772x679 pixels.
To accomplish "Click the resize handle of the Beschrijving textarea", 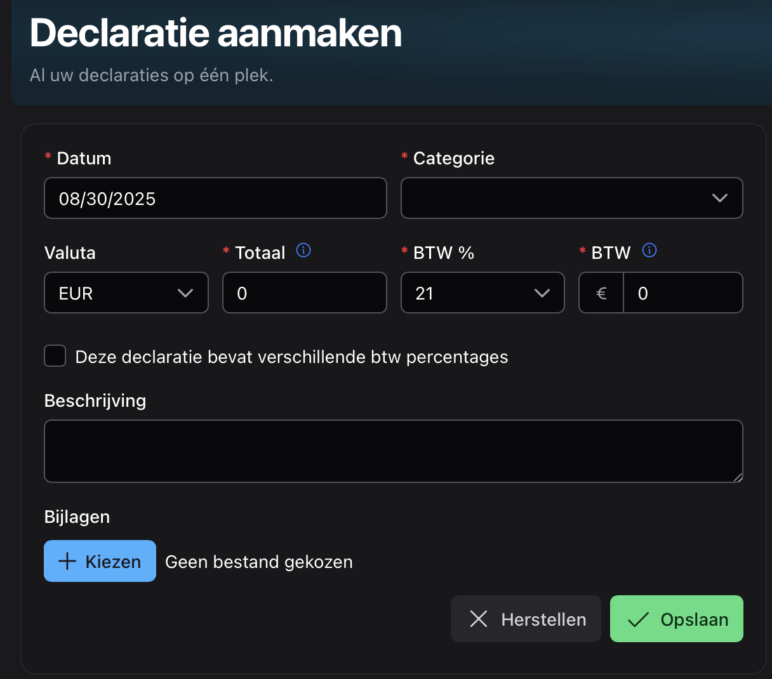I will point(737,477).
